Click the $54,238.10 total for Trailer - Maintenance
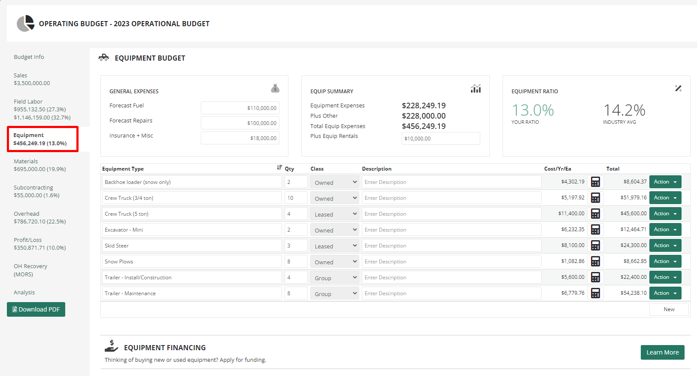Image resolution: width=697 pixels, height=376 pixels. click(633, 293)
